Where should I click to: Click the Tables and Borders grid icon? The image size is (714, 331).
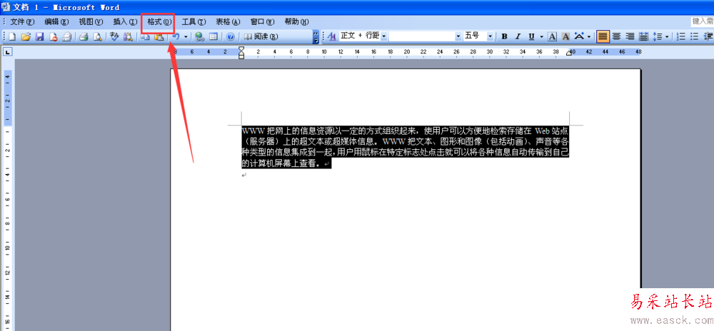pos(213,37)
